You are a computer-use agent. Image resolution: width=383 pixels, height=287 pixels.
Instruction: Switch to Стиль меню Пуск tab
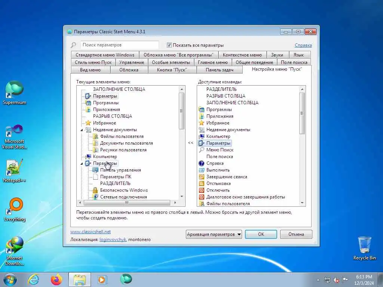(93, 62)
